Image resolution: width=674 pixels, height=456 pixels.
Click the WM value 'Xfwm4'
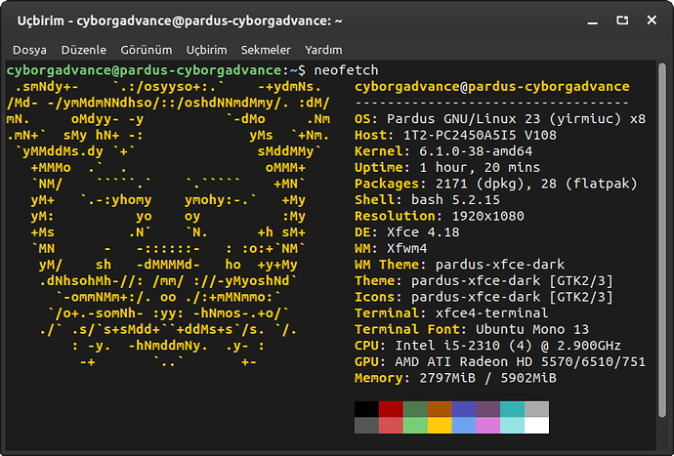coord(407,248)
